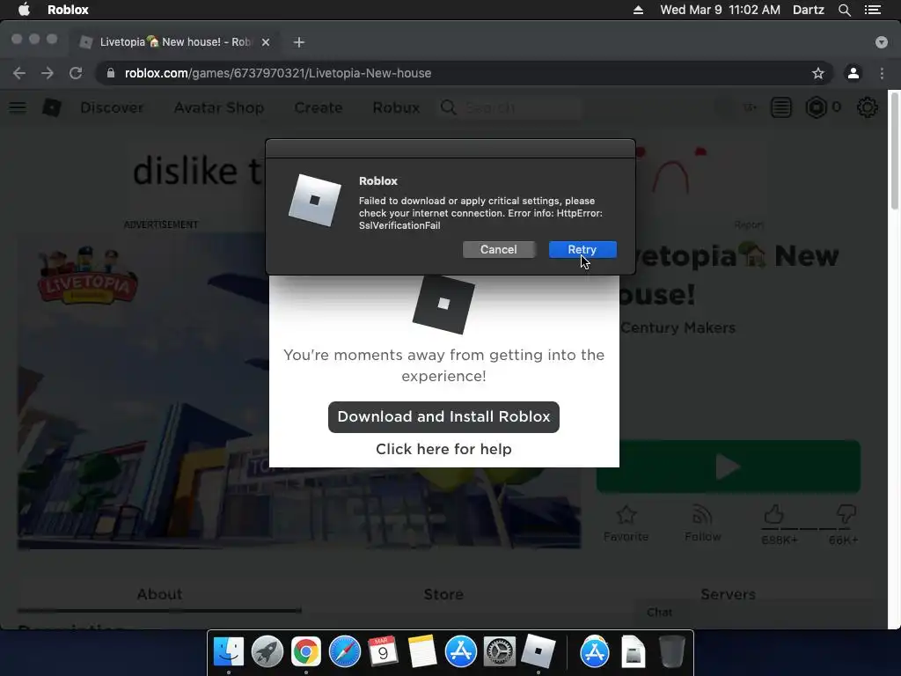The width and height of the screenshot is (901, 676).
Task: Open Roblox app from the dock
Action: 538,652
